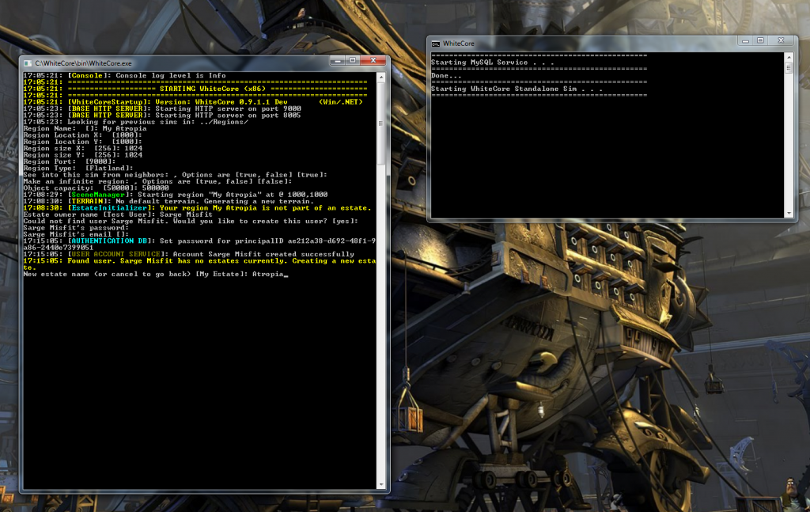Screen dimensions: 810x512
Task: Click the 'Sarge Misfit's password:' line
Action: [76, 228]
